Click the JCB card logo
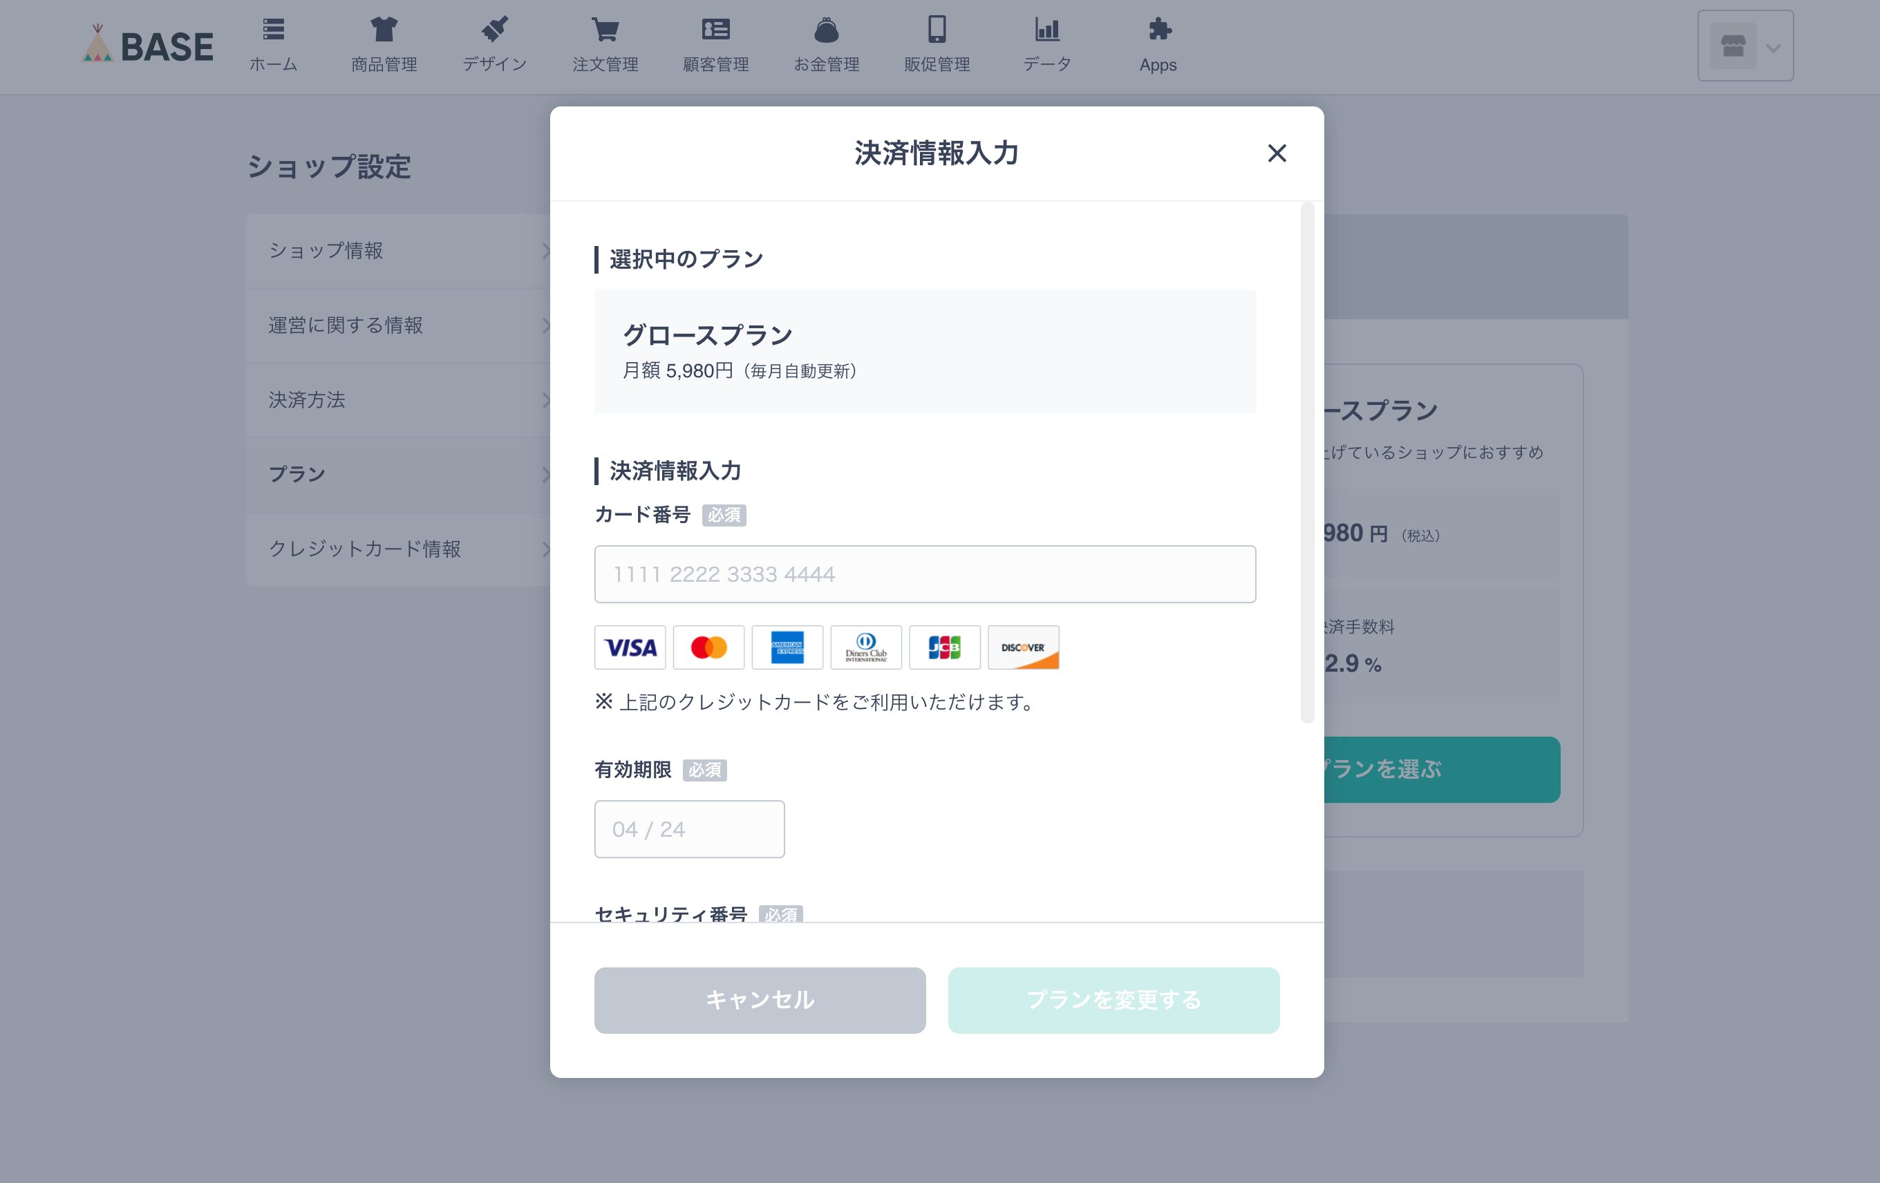 coord(945,647)
